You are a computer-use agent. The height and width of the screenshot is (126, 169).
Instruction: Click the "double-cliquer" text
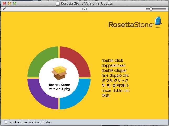(114, 70)
